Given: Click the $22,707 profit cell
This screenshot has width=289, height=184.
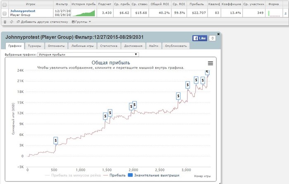Looking at the screenshot, I should 197,13.
